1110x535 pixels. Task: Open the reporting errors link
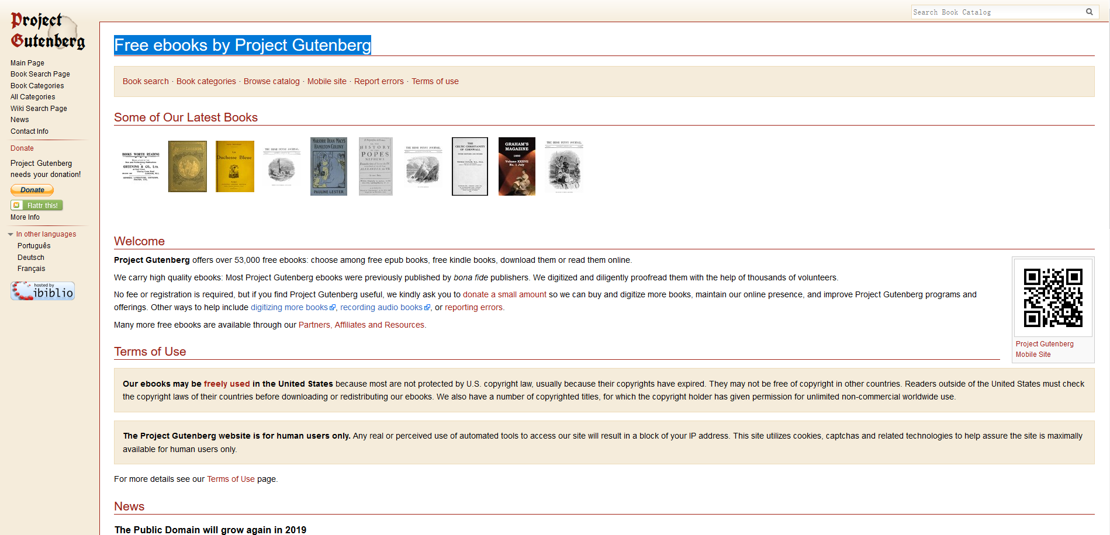473,307
